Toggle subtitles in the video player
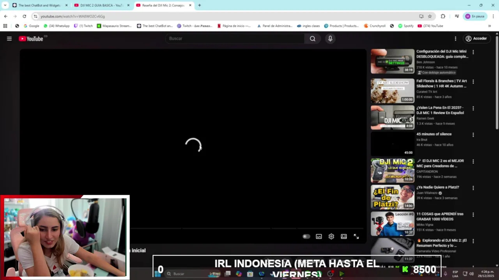 319,236
